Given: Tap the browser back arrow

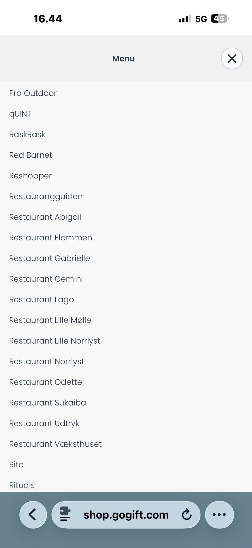Looking at the screenshot, I should click(33, 514).
